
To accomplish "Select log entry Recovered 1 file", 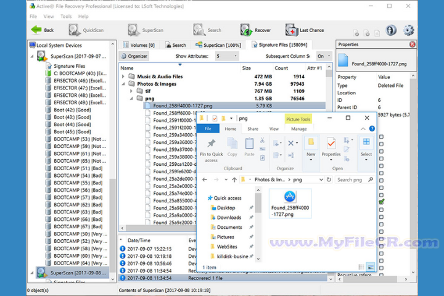I will click(223, 278).
